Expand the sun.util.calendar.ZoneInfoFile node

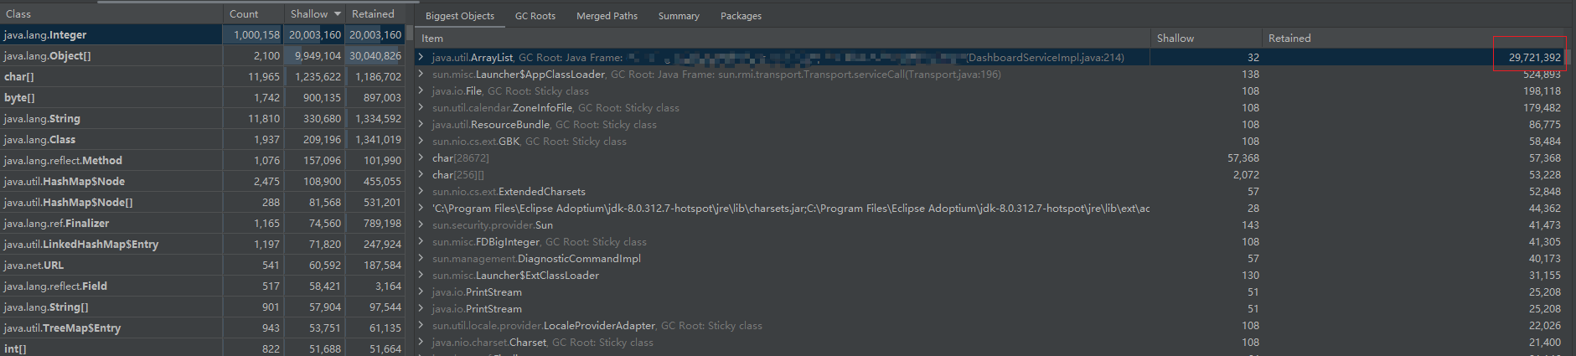pyautogui.click(x=421, y=108)
